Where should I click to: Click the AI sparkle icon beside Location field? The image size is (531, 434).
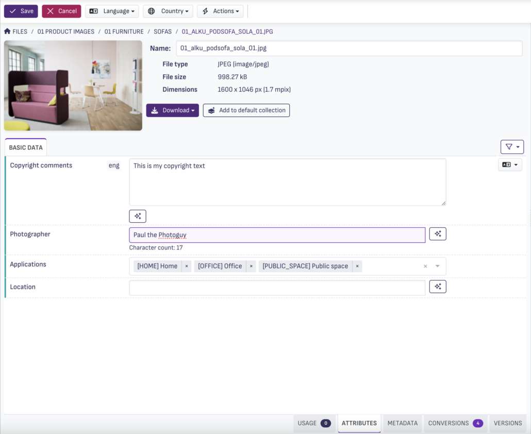click(x=438, y=287)
